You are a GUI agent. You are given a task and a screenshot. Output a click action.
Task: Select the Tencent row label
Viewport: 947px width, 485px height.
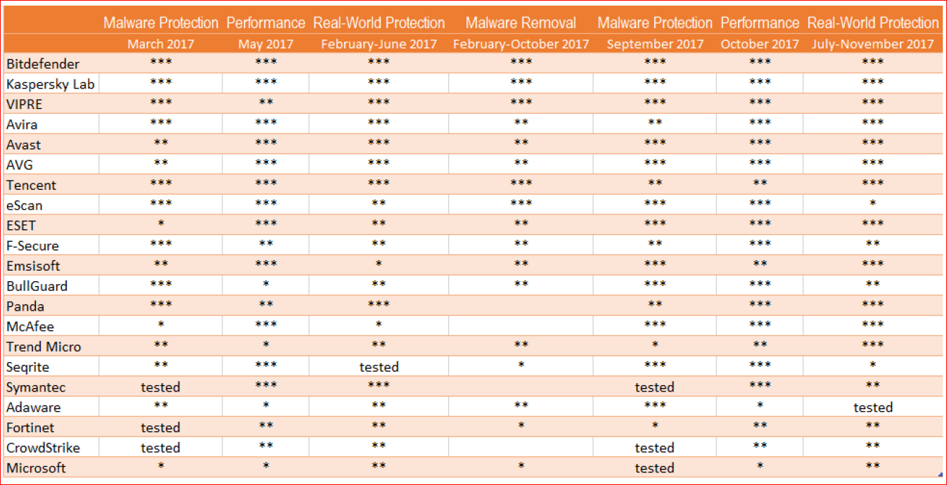31,185
